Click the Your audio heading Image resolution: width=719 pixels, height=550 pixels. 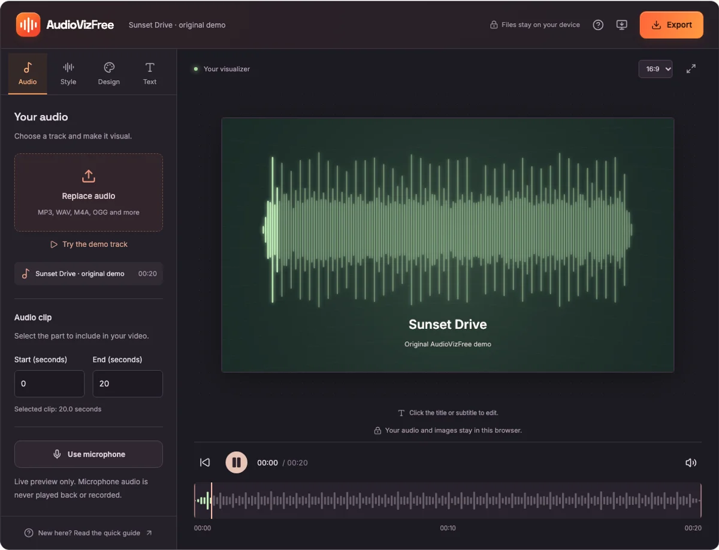[x=41, y=117]
